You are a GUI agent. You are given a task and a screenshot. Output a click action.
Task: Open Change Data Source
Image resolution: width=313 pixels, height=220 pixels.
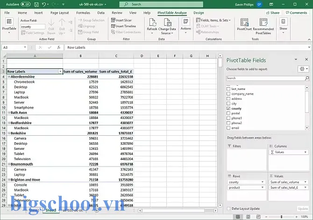pos(167,26)
